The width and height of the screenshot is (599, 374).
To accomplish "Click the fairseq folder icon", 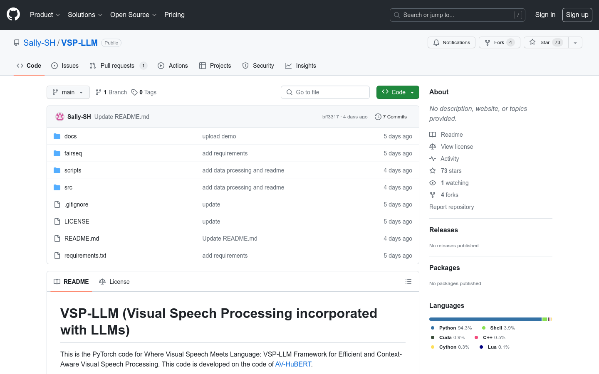I will point(57,153).
